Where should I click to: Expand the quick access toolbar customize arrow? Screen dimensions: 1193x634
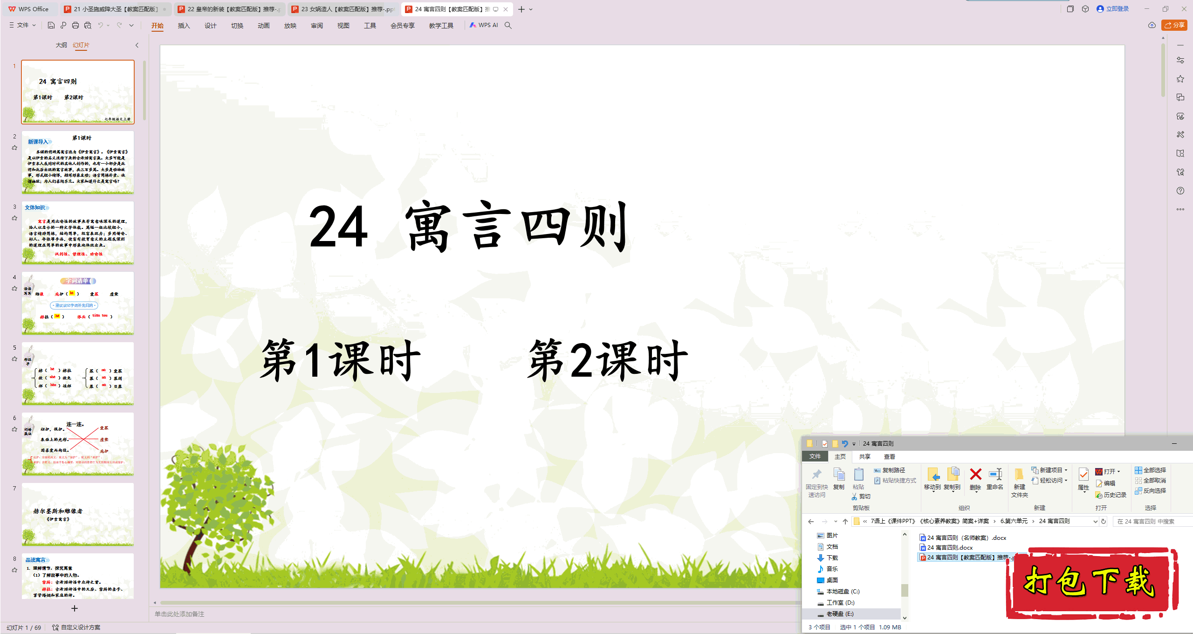pyautogui.click(x=131, y=25)
